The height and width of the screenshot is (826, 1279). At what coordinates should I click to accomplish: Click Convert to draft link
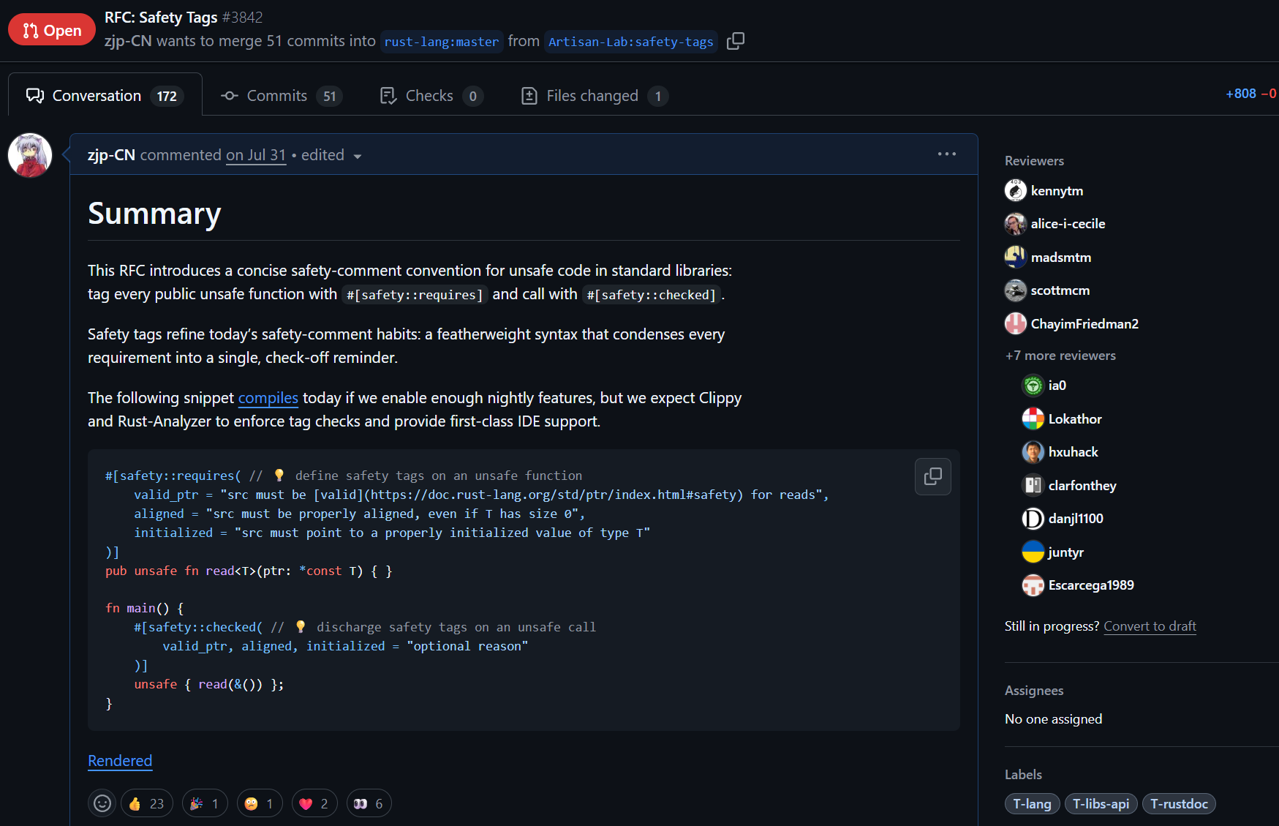[x=1150, y=626]
